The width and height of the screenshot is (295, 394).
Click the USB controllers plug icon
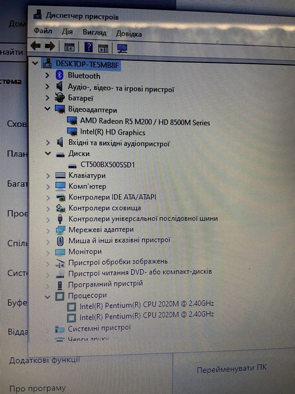coord(60,219)
